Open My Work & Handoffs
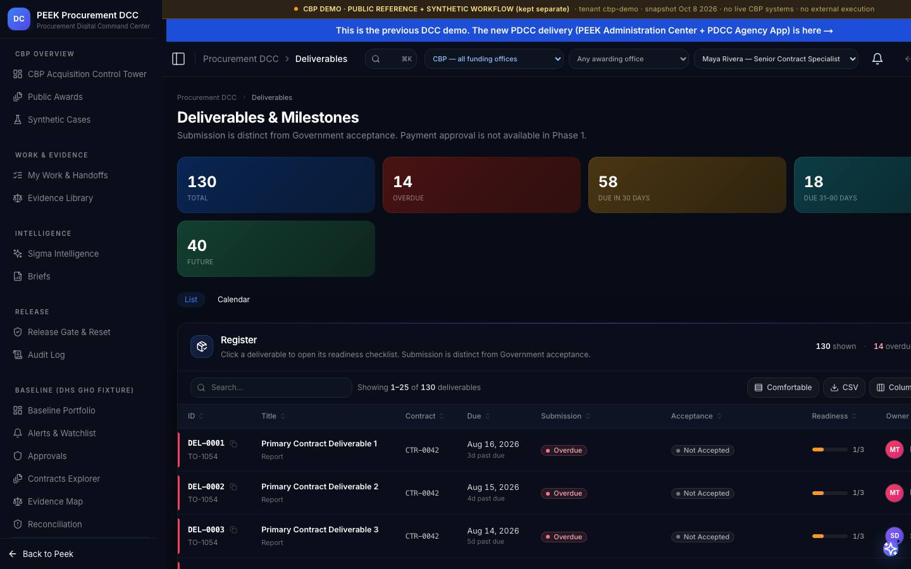The image size is (911, 569). pyautogui.click(x=80, y=175)
